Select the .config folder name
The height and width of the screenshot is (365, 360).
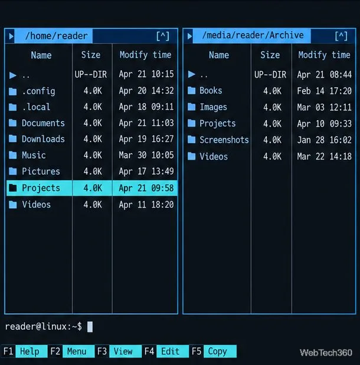click(38, 91)
